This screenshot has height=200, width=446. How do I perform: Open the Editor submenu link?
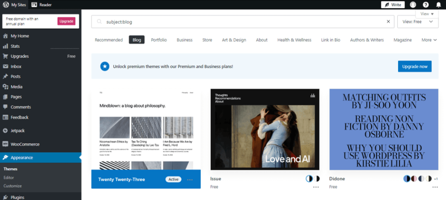click(x=9, y=177)
